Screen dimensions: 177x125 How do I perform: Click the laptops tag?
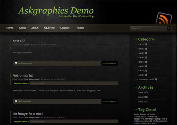pyautogui.click(x=158, y=119)
